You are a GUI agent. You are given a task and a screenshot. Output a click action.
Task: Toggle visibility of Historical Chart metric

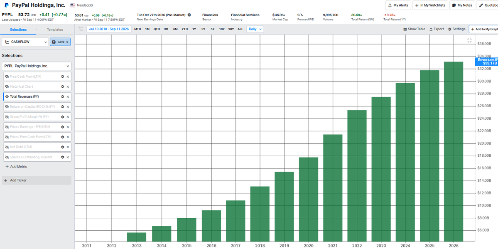point(7,86)
